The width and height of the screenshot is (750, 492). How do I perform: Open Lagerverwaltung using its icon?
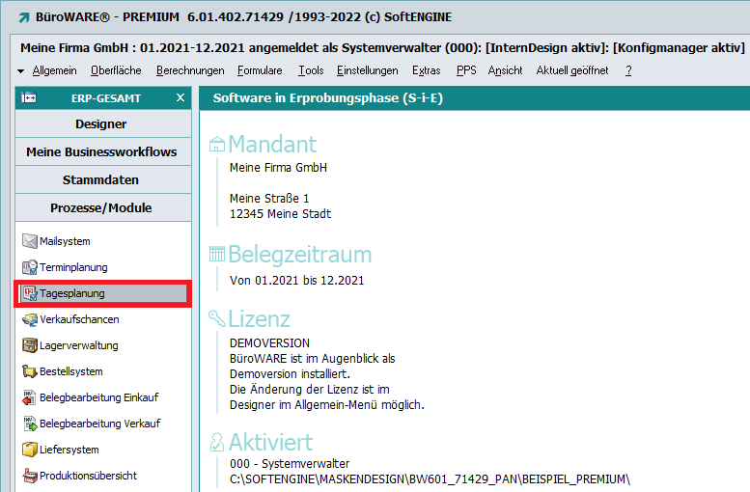(30, 345)
